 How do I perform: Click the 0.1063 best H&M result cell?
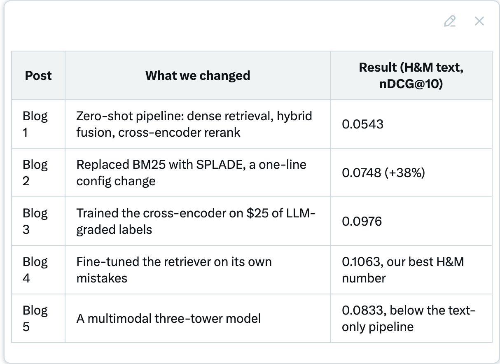pyautogui.click(x=411, y=270)
